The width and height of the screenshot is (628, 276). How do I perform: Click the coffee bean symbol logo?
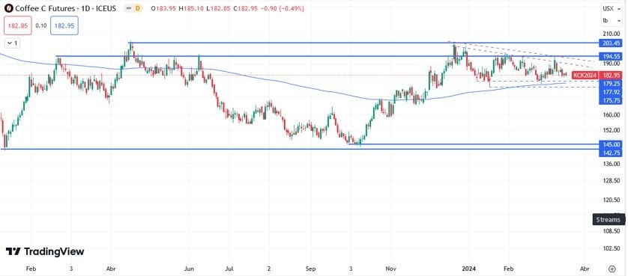coord(8,8)
